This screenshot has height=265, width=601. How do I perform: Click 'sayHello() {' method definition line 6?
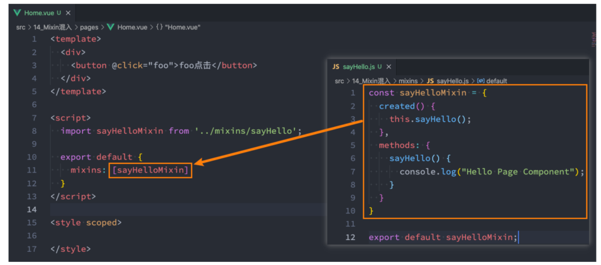pos(420,158)
